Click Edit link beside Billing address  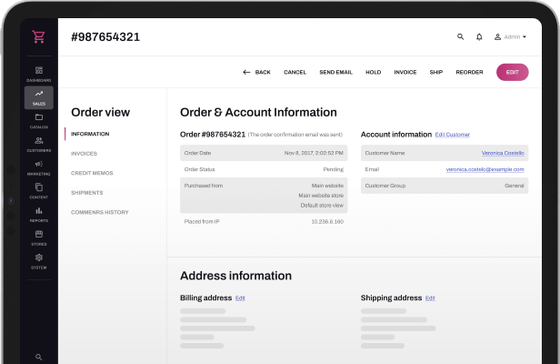pyautogui.click(x=240, y=298)
